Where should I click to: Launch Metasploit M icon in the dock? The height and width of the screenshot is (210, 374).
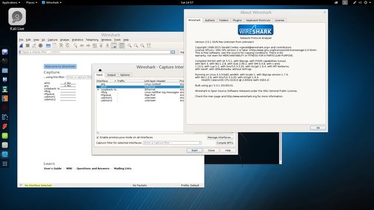click(x=5, y=79)
